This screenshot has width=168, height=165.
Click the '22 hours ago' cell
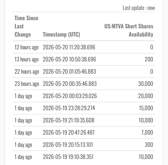(27, 72)
